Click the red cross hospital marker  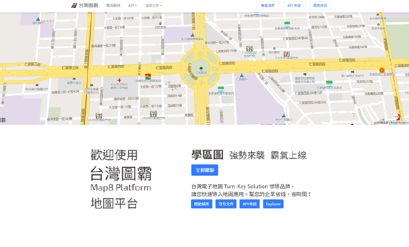point(119,80)
